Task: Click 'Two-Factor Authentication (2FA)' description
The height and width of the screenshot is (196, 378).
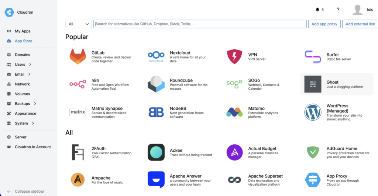Action: (x=111, y=155)
